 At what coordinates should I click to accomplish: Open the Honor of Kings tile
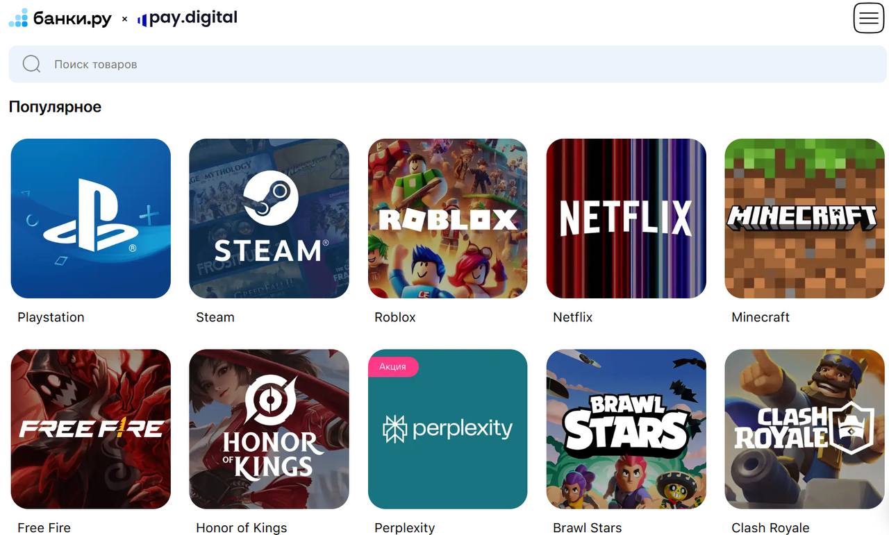click(269, 429)
